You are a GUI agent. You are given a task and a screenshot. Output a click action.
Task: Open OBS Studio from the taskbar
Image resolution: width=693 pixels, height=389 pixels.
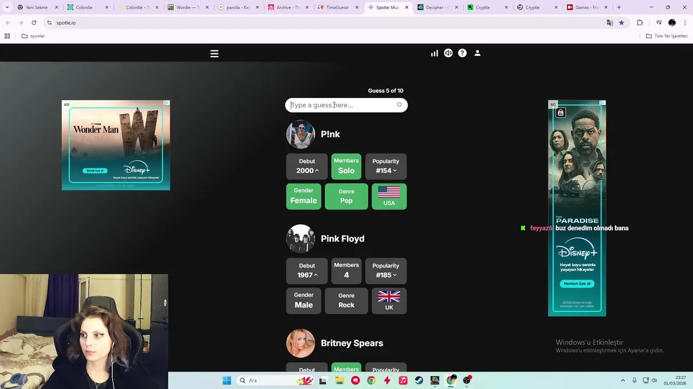[467, 380]
